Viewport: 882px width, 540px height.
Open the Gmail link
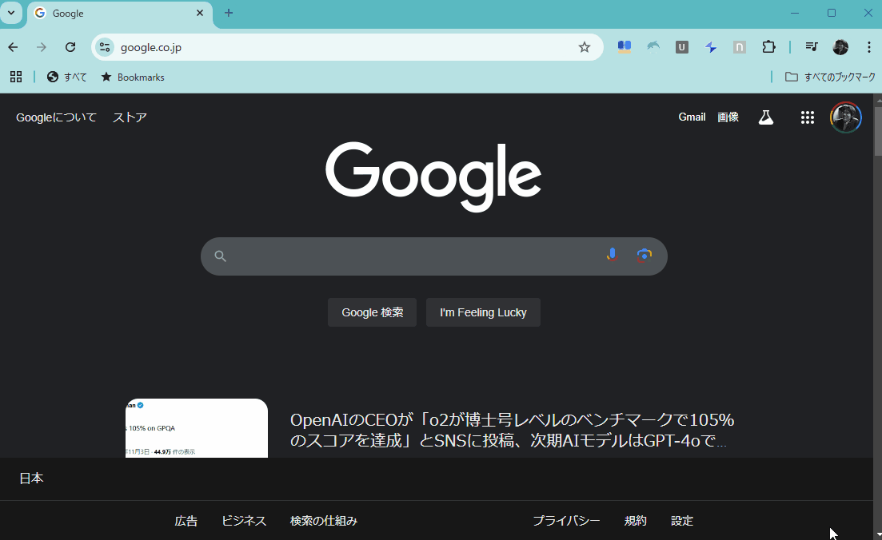[x=692, y=117]
